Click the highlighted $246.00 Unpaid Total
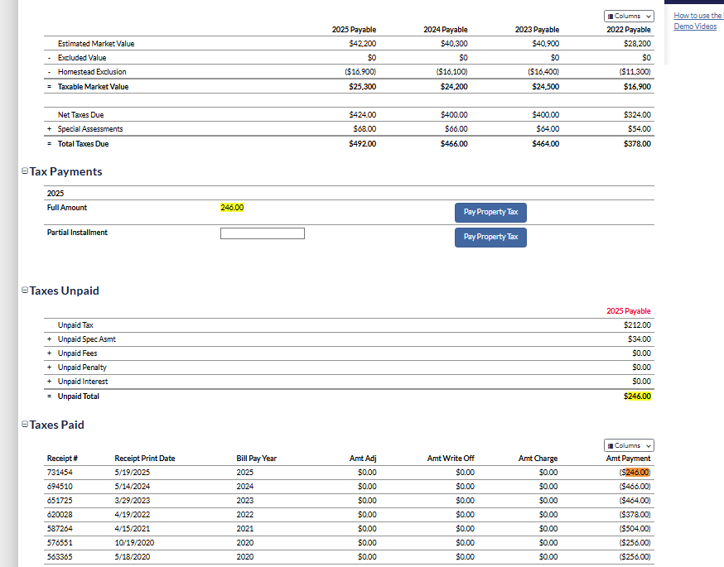This screenshot has height=567, width=724. pos(637,396)
